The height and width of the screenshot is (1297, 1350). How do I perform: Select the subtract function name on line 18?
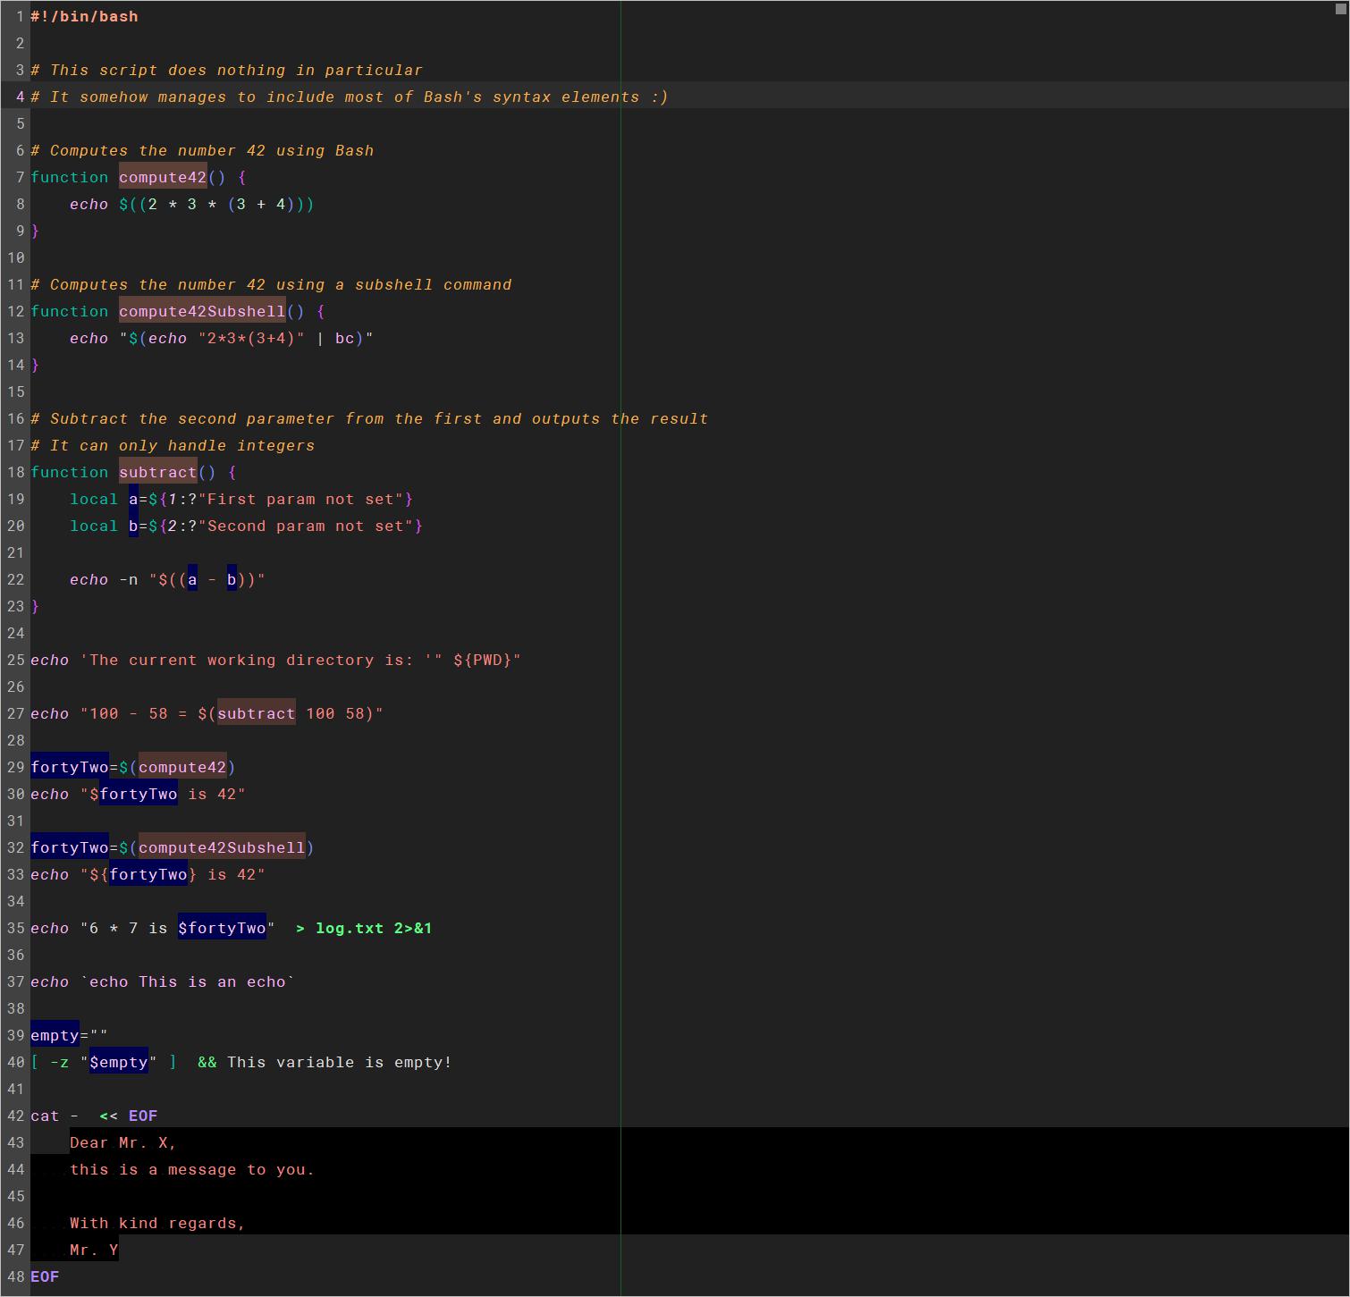(x=159, y=472)
